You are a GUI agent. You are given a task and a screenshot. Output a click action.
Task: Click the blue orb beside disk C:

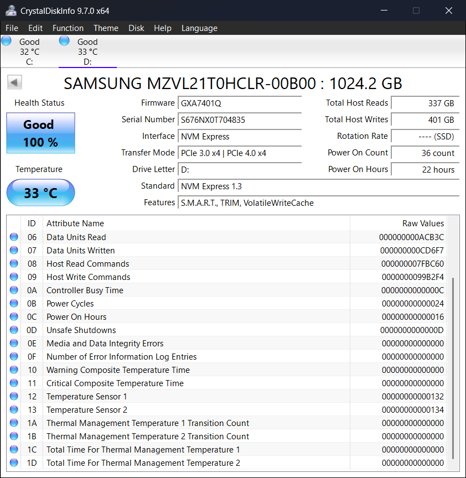7,41
